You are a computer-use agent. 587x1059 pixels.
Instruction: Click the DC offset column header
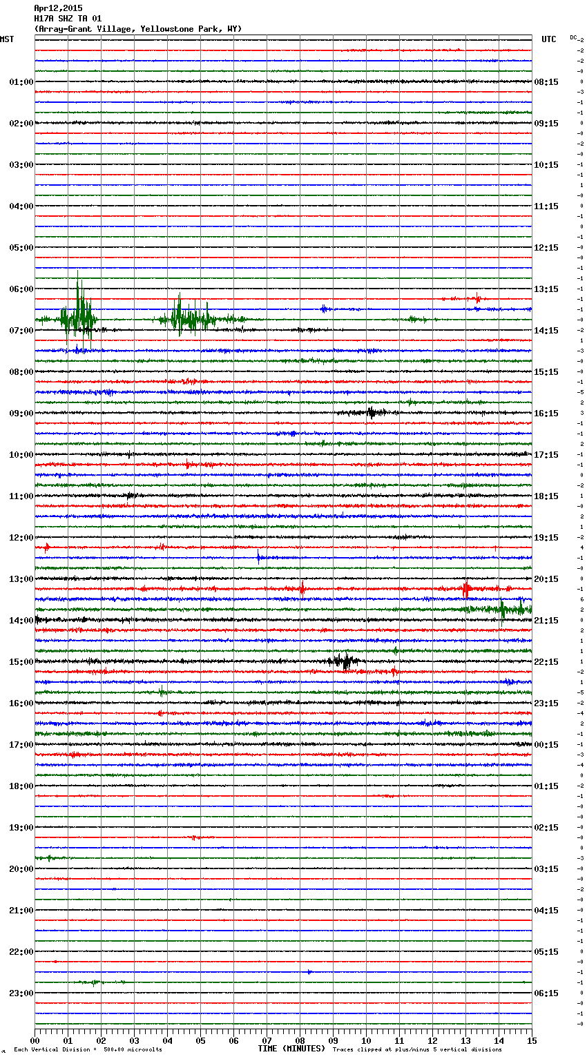click(x=574, y=37)
